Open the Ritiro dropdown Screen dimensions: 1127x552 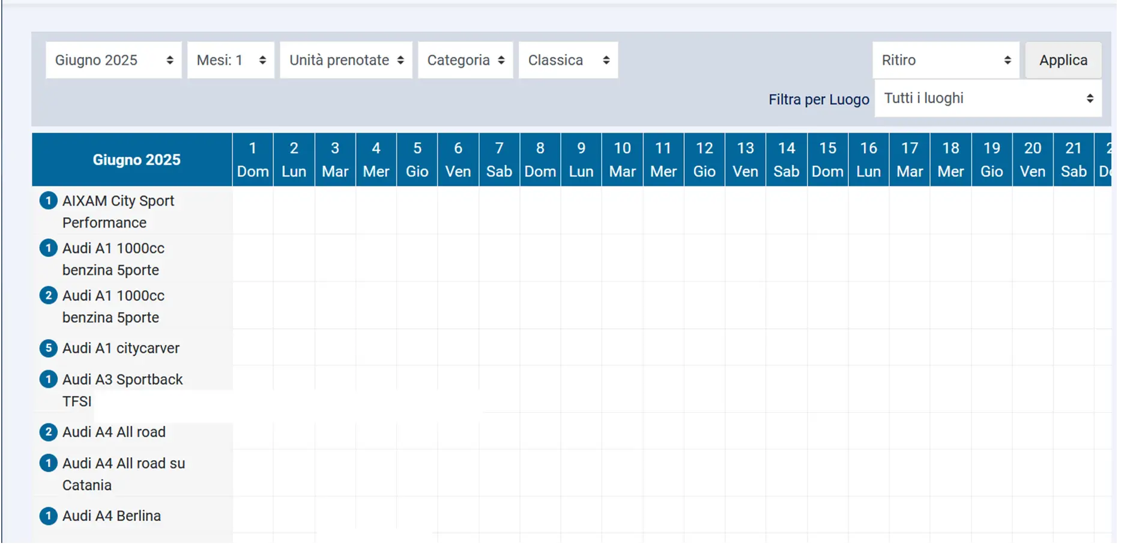click(x=945, y=60)
